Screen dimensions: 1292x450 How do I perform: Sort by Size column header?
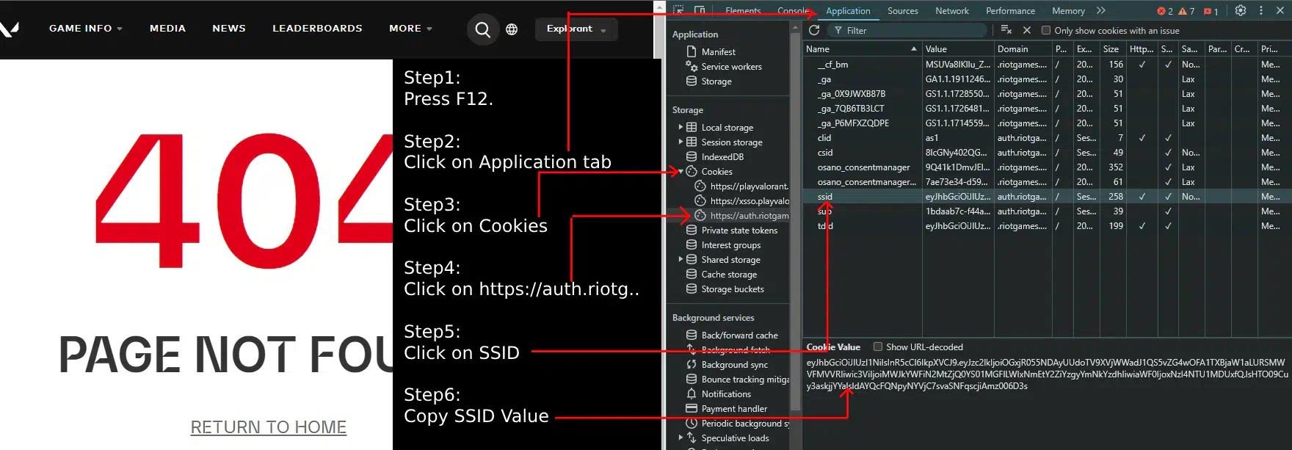(x=1111, y=49)
